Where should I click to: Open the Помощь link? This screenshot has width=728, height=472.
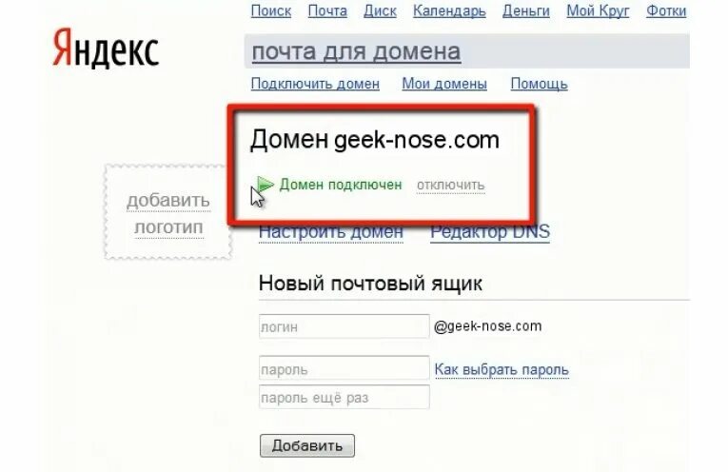(539, 84)
